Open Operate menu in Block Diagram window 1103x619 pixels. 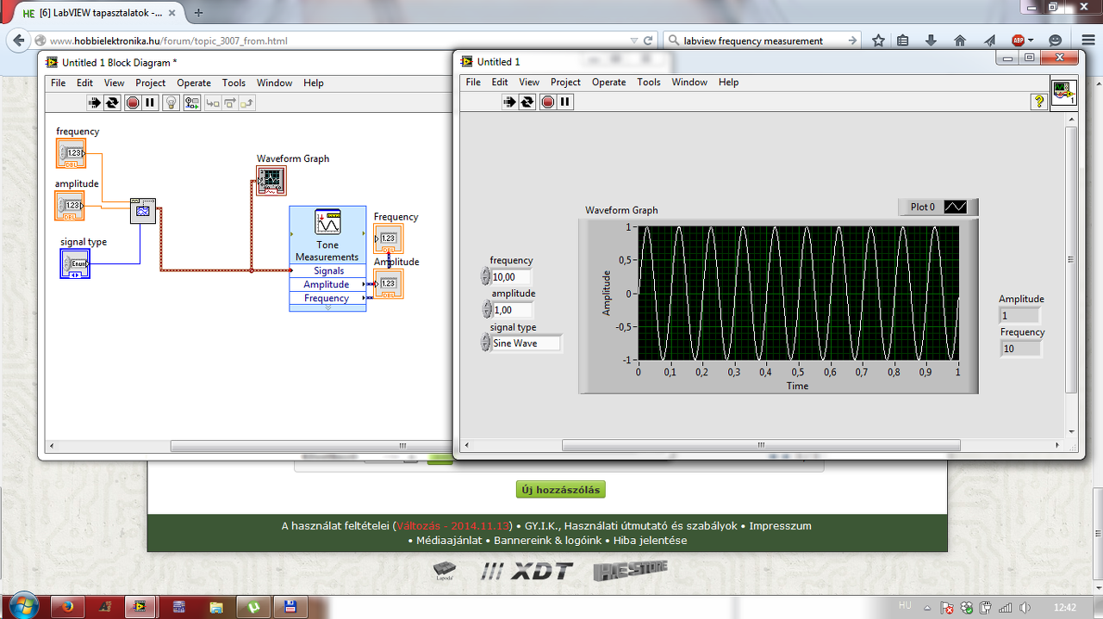coord(194,83)
